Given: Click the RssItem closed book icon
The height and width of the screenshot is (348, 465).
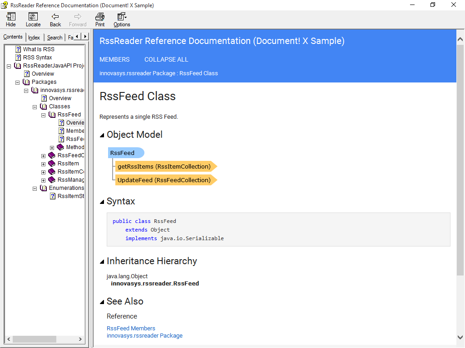Looking at the screenshot, I should tap(52, 163).
